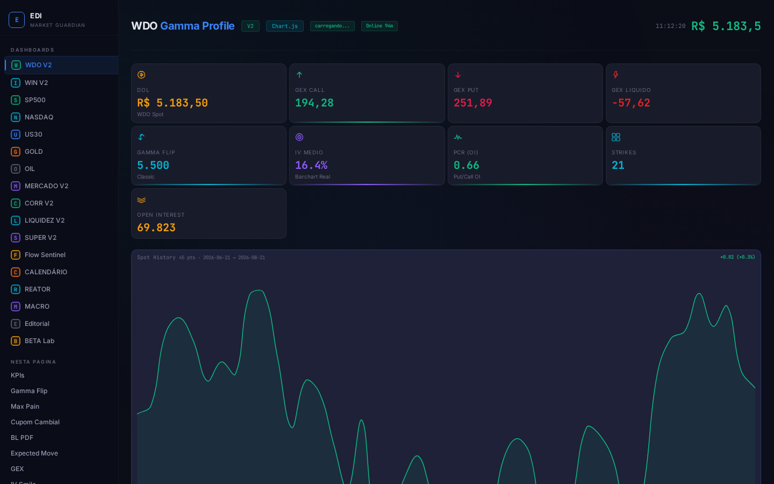Click the GEX PUT down-arrow icon
The width and height of the screenshot is (774, 484).
(458, 75)
